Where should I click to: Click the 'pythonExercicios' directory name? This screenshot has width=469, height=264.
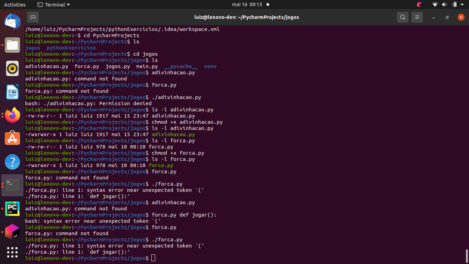tap(71, 48)
